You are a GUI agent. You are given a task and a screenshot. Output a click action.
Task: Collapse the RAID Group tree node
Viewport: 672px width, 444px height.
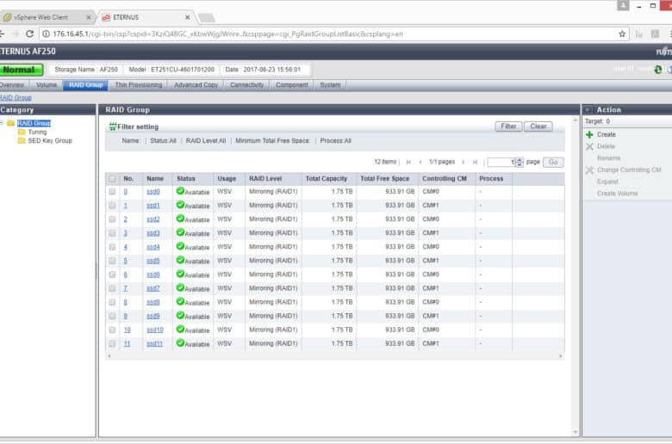click(x=2, y=123)
